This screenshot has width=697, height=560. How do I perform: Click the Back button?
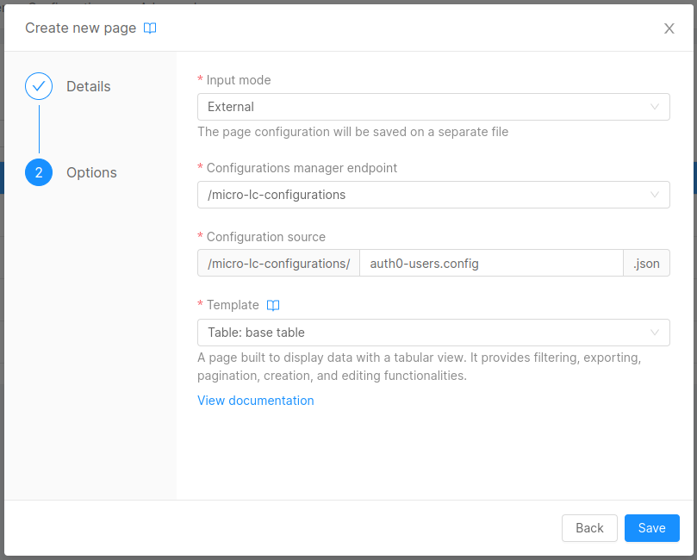[589, 528]
